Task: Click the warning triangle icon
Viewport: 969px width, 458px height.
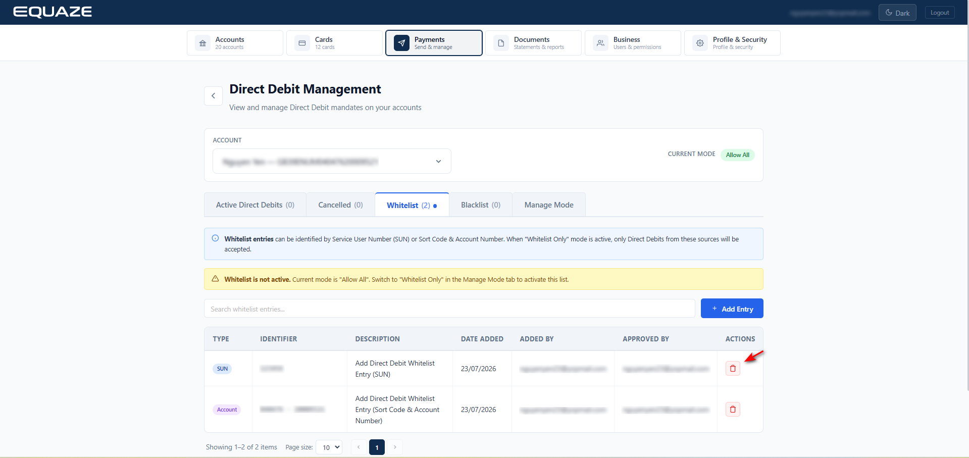Action: coord(215,279)
